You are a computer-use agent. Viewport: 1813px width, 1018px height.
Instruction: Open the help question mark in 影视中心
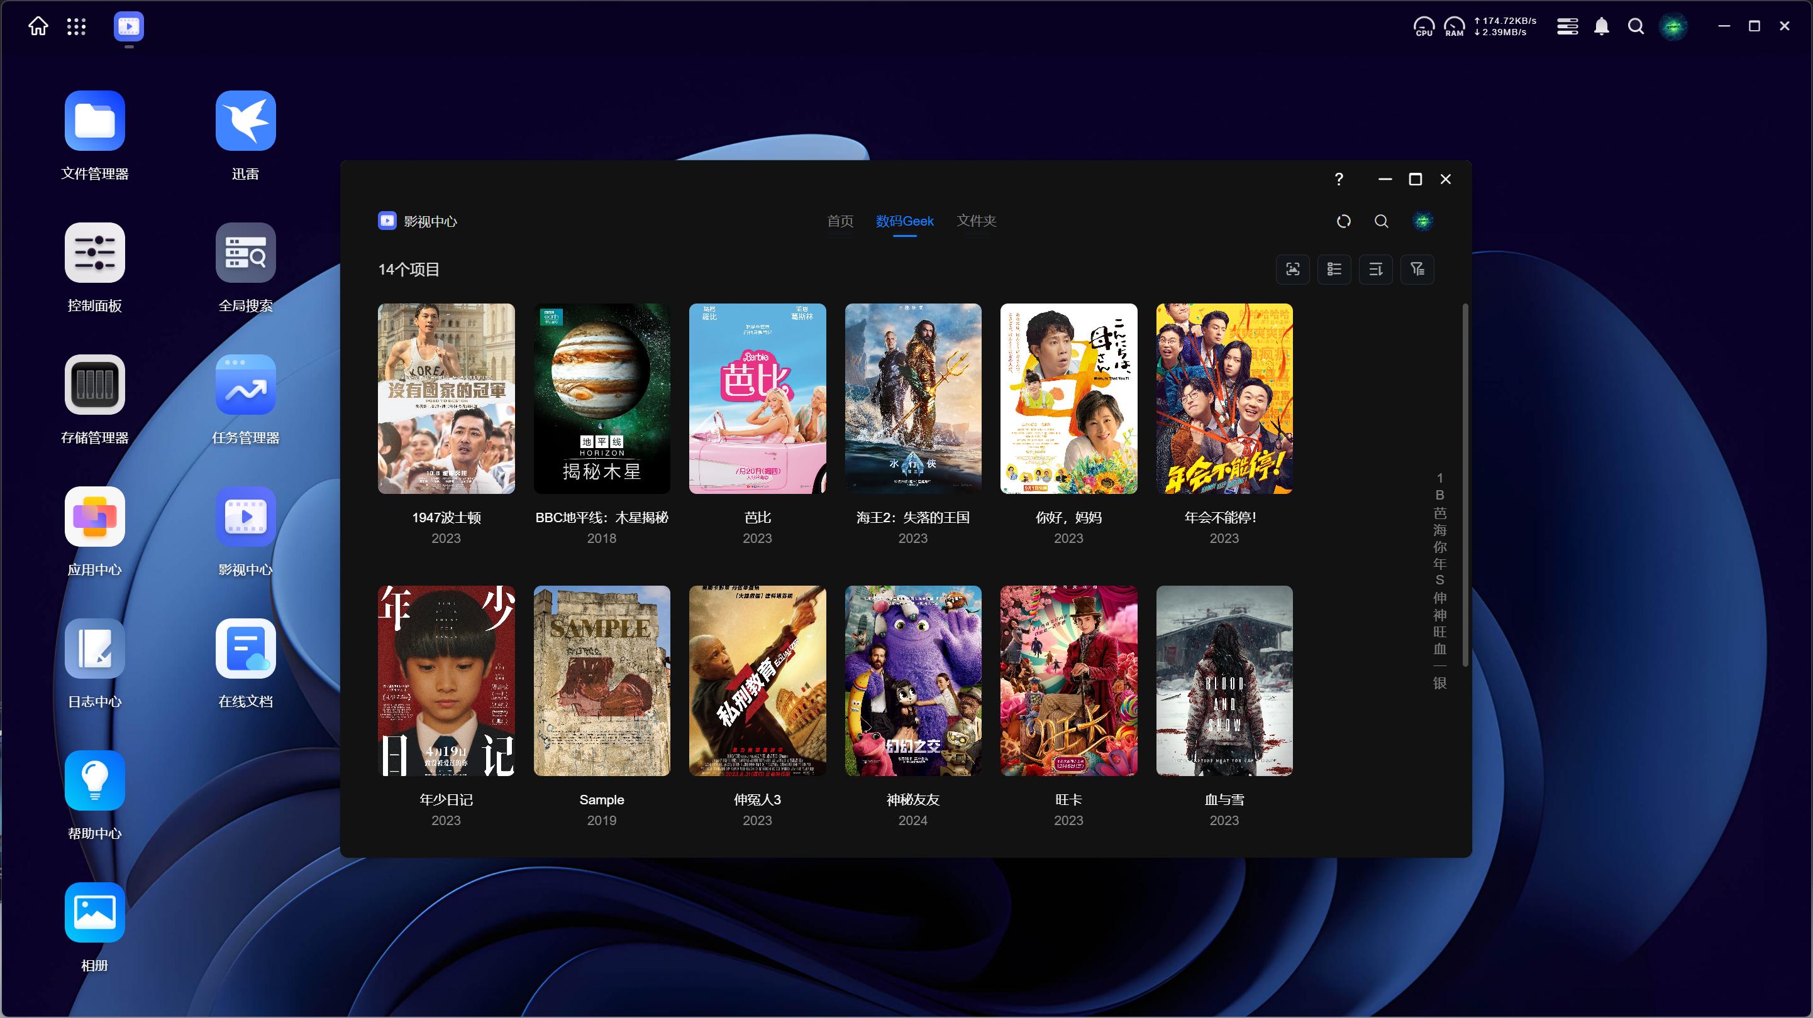[x=1339, y=179]
